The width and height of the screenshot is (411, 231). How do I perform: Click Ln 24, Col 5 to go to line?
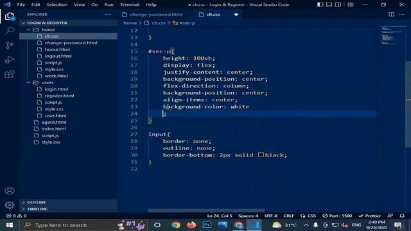click(x=220, y=216)
